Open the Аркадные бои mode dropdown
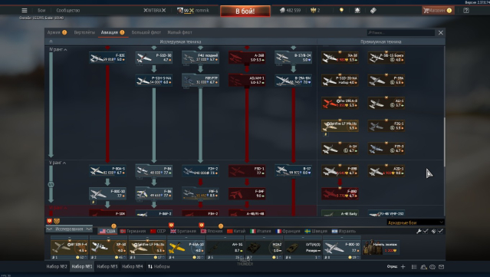Image resolution: width=490 pixels, height=277 pixels. tap(416, 223)
